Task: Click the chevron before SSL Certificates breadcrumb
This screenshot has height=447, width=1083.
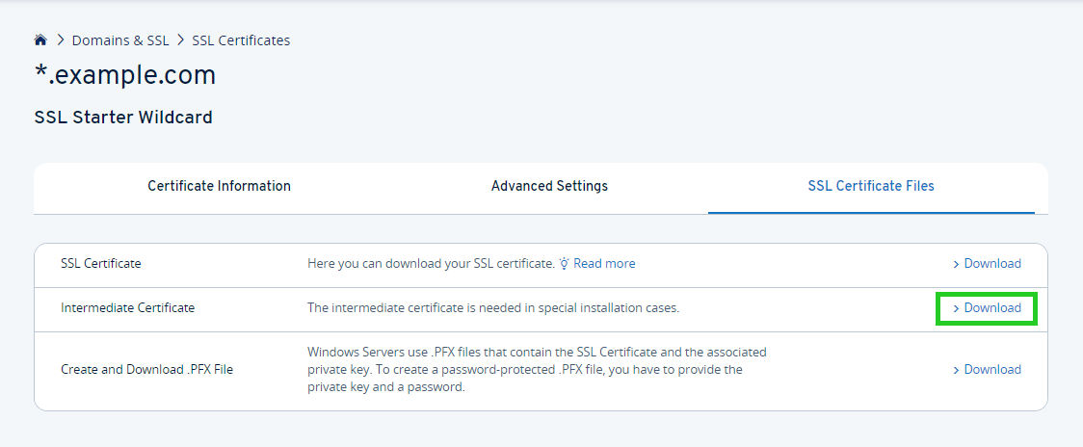Action: (x=180, y=40)
